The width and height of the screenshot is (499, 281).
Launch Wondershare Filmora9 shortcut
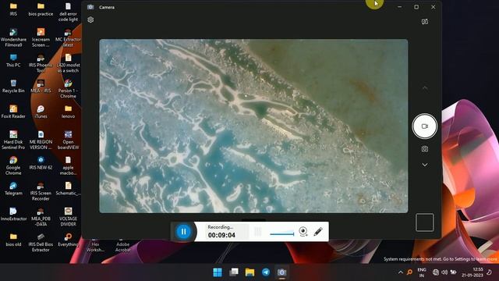coord(13,38)
